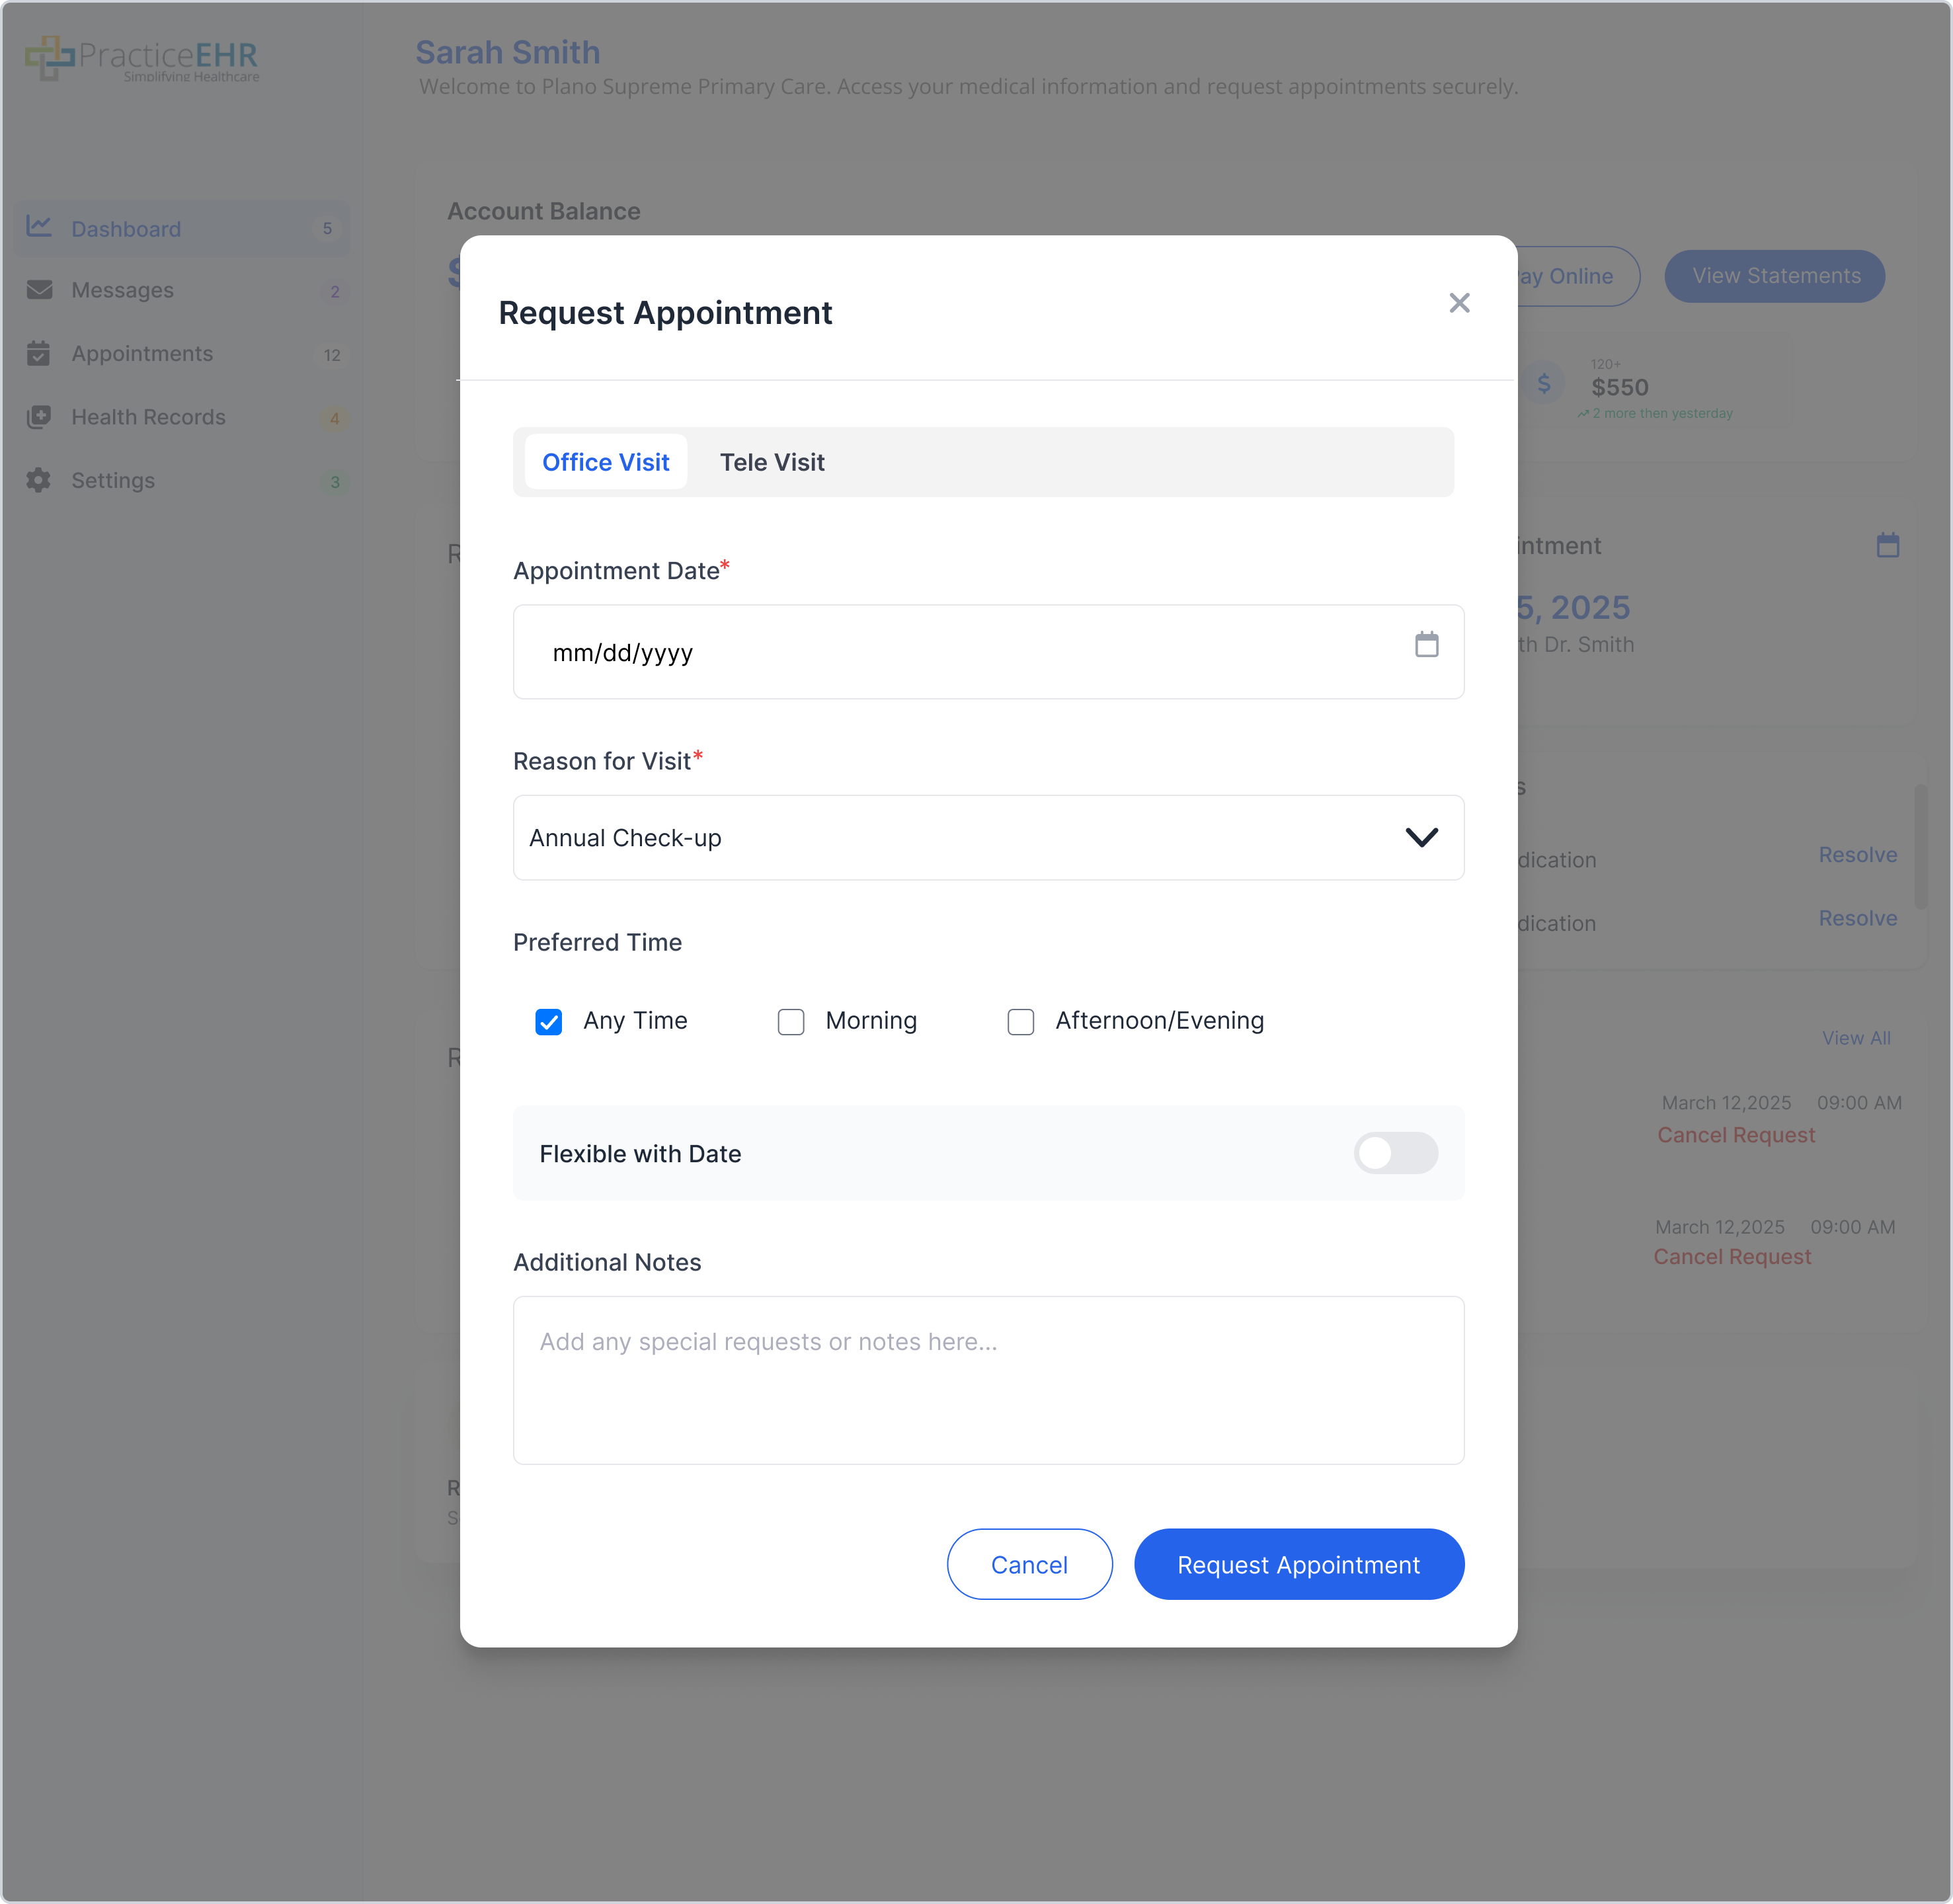
Task: Cancel the appointment request form
Action: pyautogui.click(x=1029, y=1564)
